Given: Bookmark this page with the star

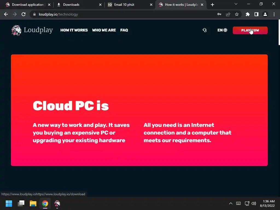Looking at the screenshot, I should point(237,14).
